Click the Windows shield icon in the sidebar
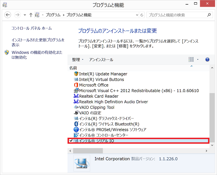 click(x=7, y=53)
